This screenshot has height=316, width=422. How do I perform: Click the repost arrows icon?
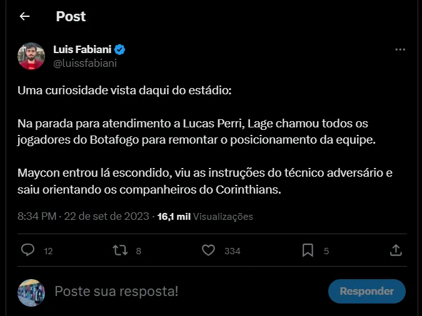[x=119, y=250]
